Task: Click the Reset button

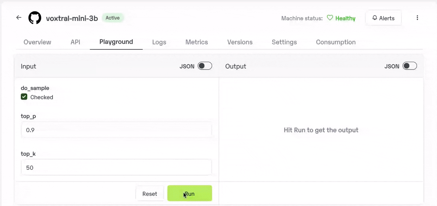Action: 150,194
